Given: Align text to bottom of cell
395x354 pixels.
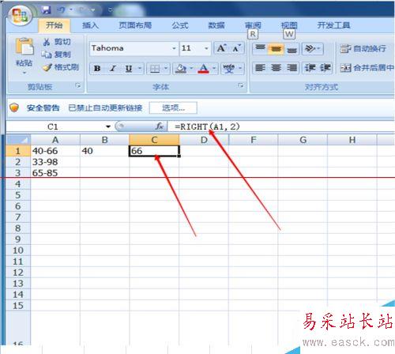Looking at the screenshot, I should 292,49.
